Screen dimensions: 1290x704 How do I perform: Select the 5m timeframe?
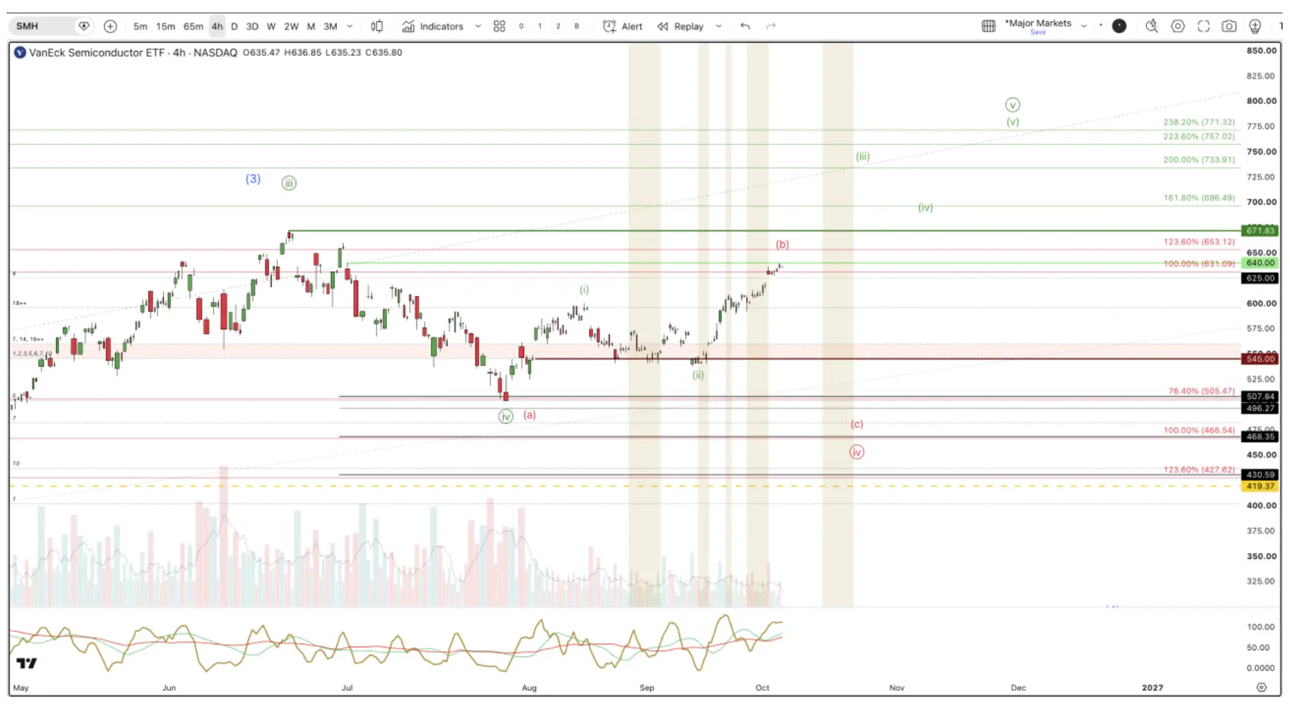140,27
